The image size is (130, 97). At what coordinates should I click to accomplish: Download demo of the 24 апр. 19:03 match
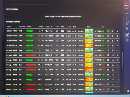[x=112, y=31]
